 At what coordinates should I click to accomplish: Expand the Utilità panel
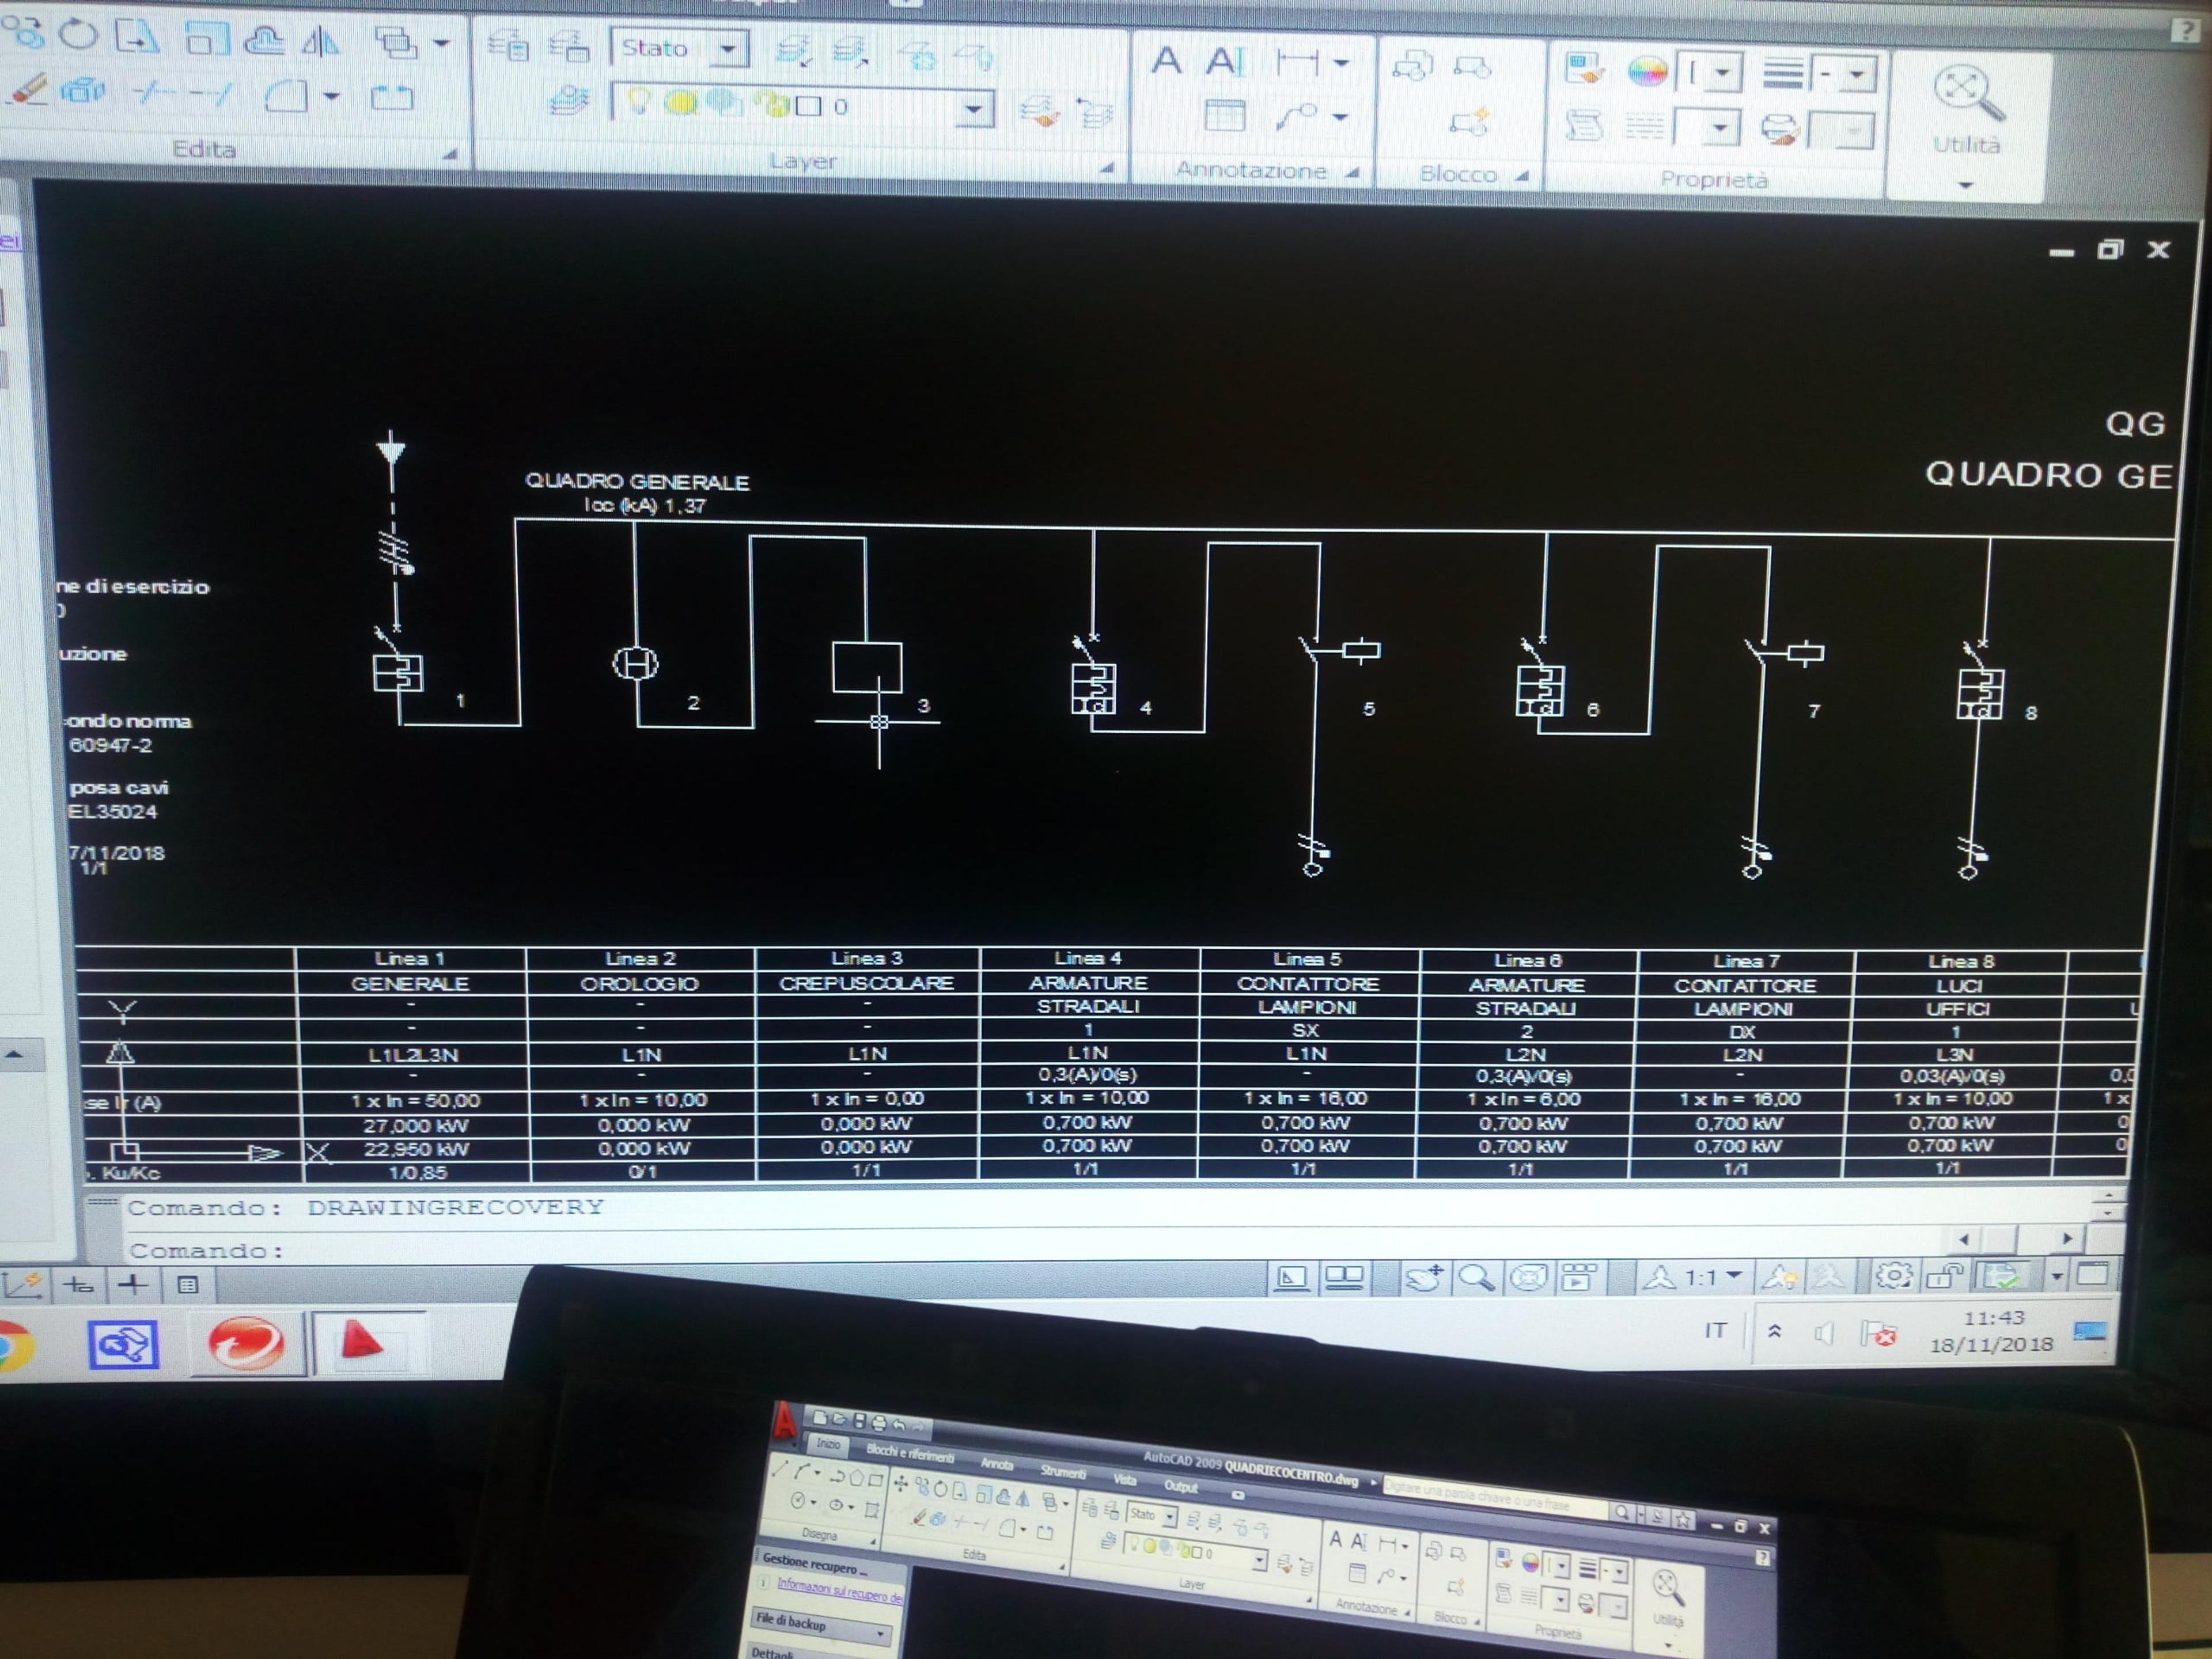1966,120
